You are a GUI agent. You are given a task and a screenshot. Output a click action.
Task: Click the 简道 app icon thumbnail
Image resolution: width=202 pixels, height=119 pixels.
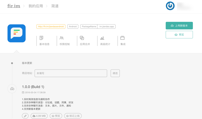point(16,33)
